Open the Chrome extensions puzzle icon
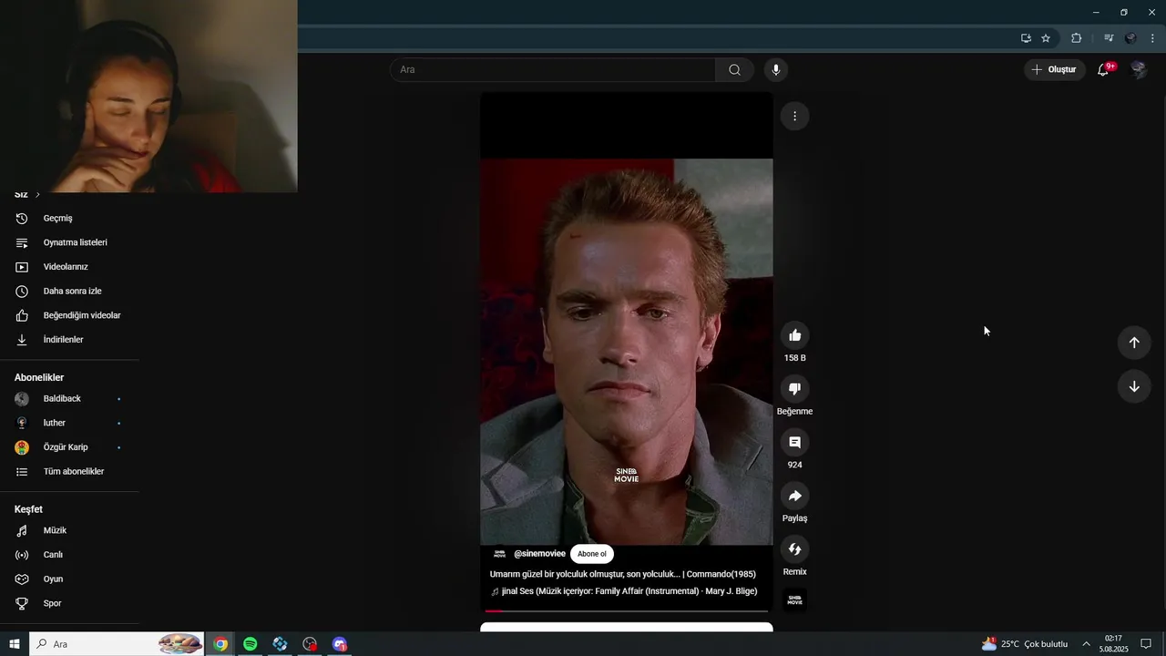The height and width of the screenshot is (656, 1166). pyautogui.click(x=1076, y=38)
